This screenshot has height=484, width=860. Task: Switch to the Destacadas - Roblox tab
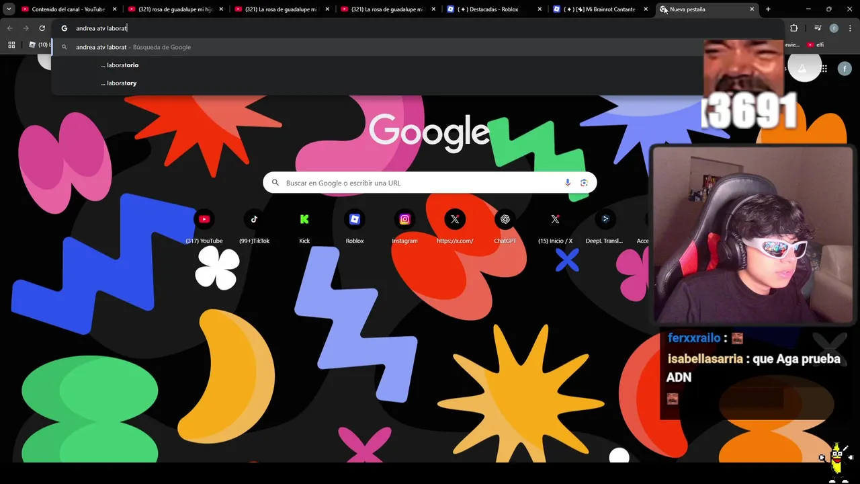pos(494,9)
